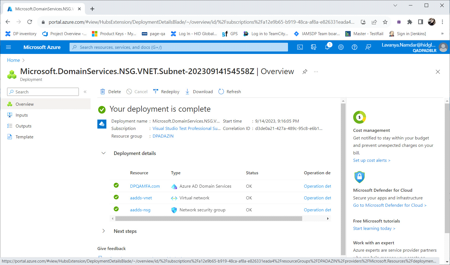450x265 pixels.
Task: Collapse the left navigation sidebar
Action: (85, 92)
